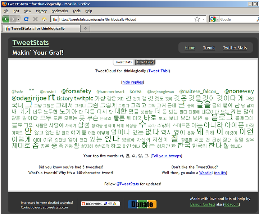The height and width of the screenshot is (214, 259).
Task: Click the Firefox icon in title bar
Action: (4, 4)
